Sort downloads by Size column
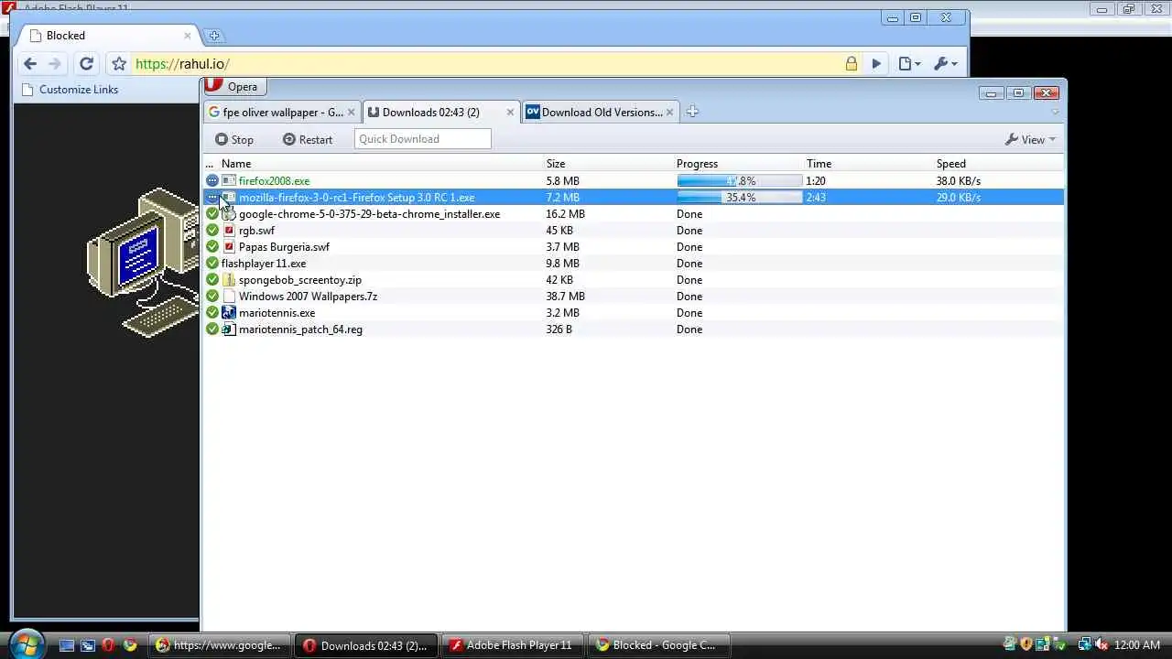 click(556, 164)
